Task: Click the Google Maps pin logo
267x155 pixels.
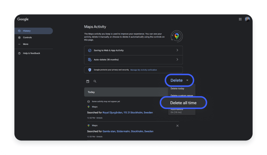Action: pos(177,36)
